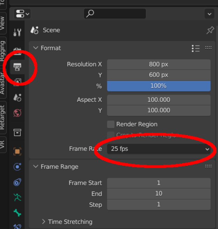This screenshot has height=229, width=218.
Task: Open the Scene properties tab
Action: (17, 97)
